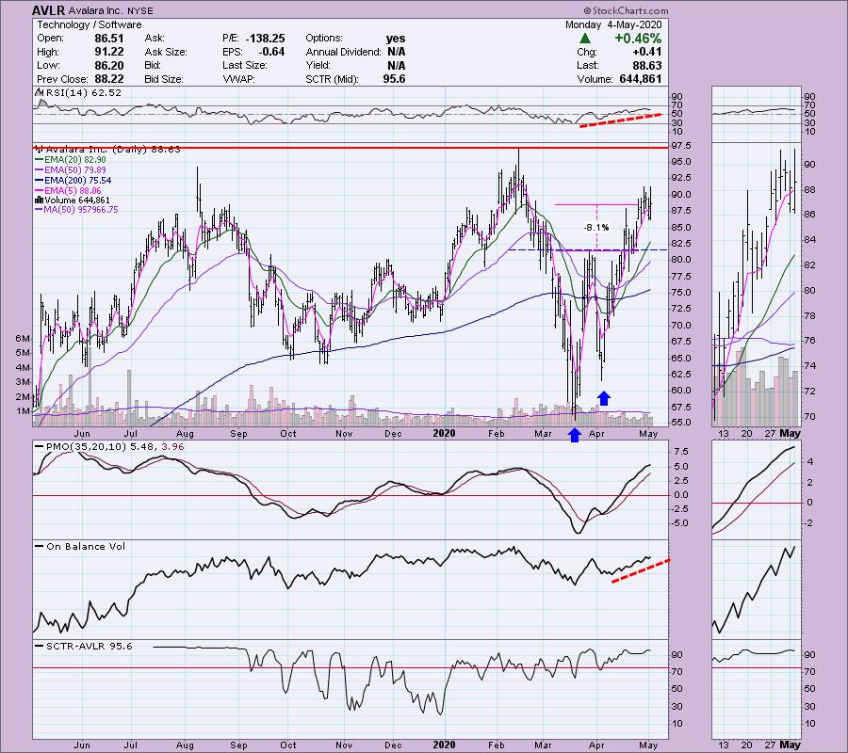
Task: Select the zoomed SCTR mini chart on the right
Action: 756,689
